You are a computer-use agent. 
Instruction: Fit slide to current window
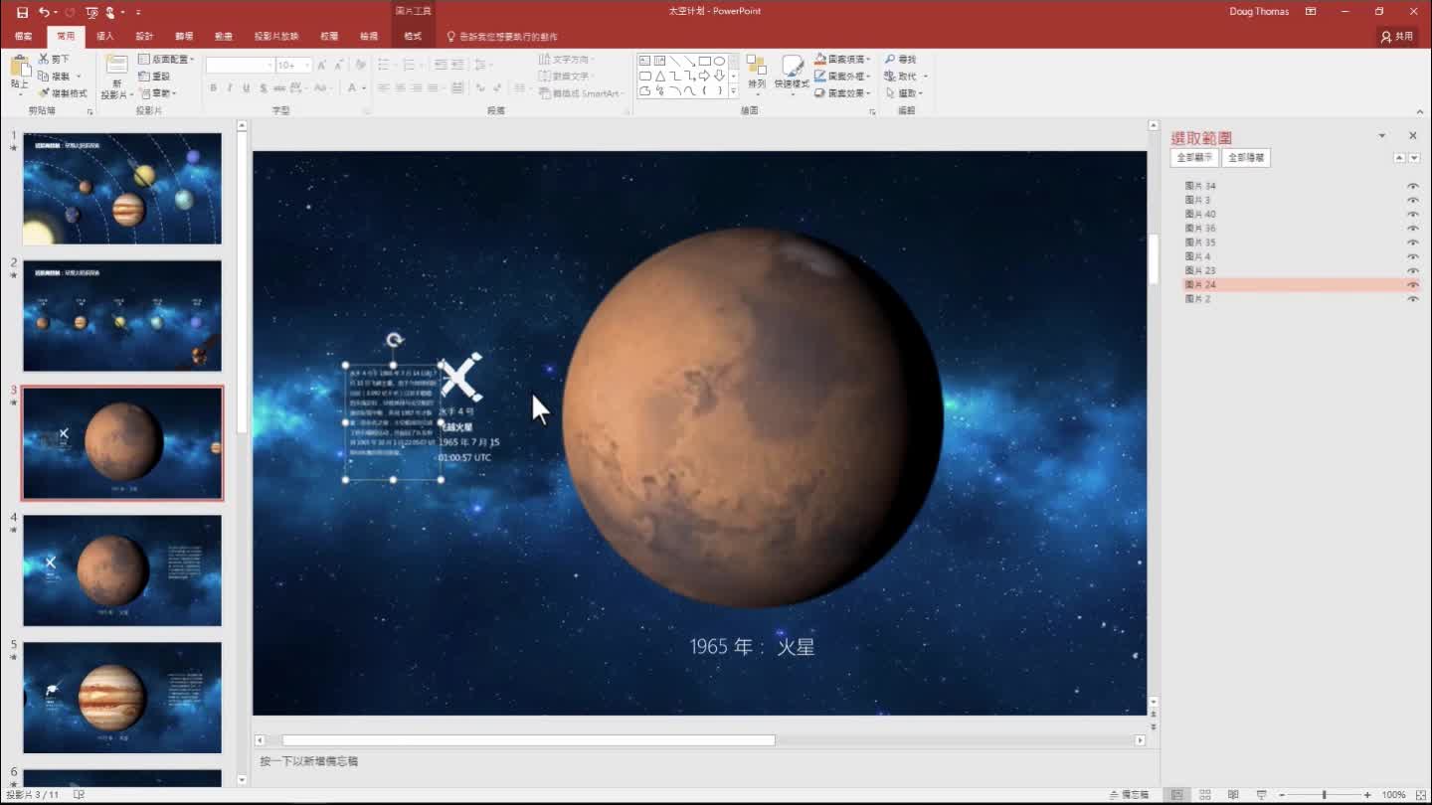[1419, 795]
